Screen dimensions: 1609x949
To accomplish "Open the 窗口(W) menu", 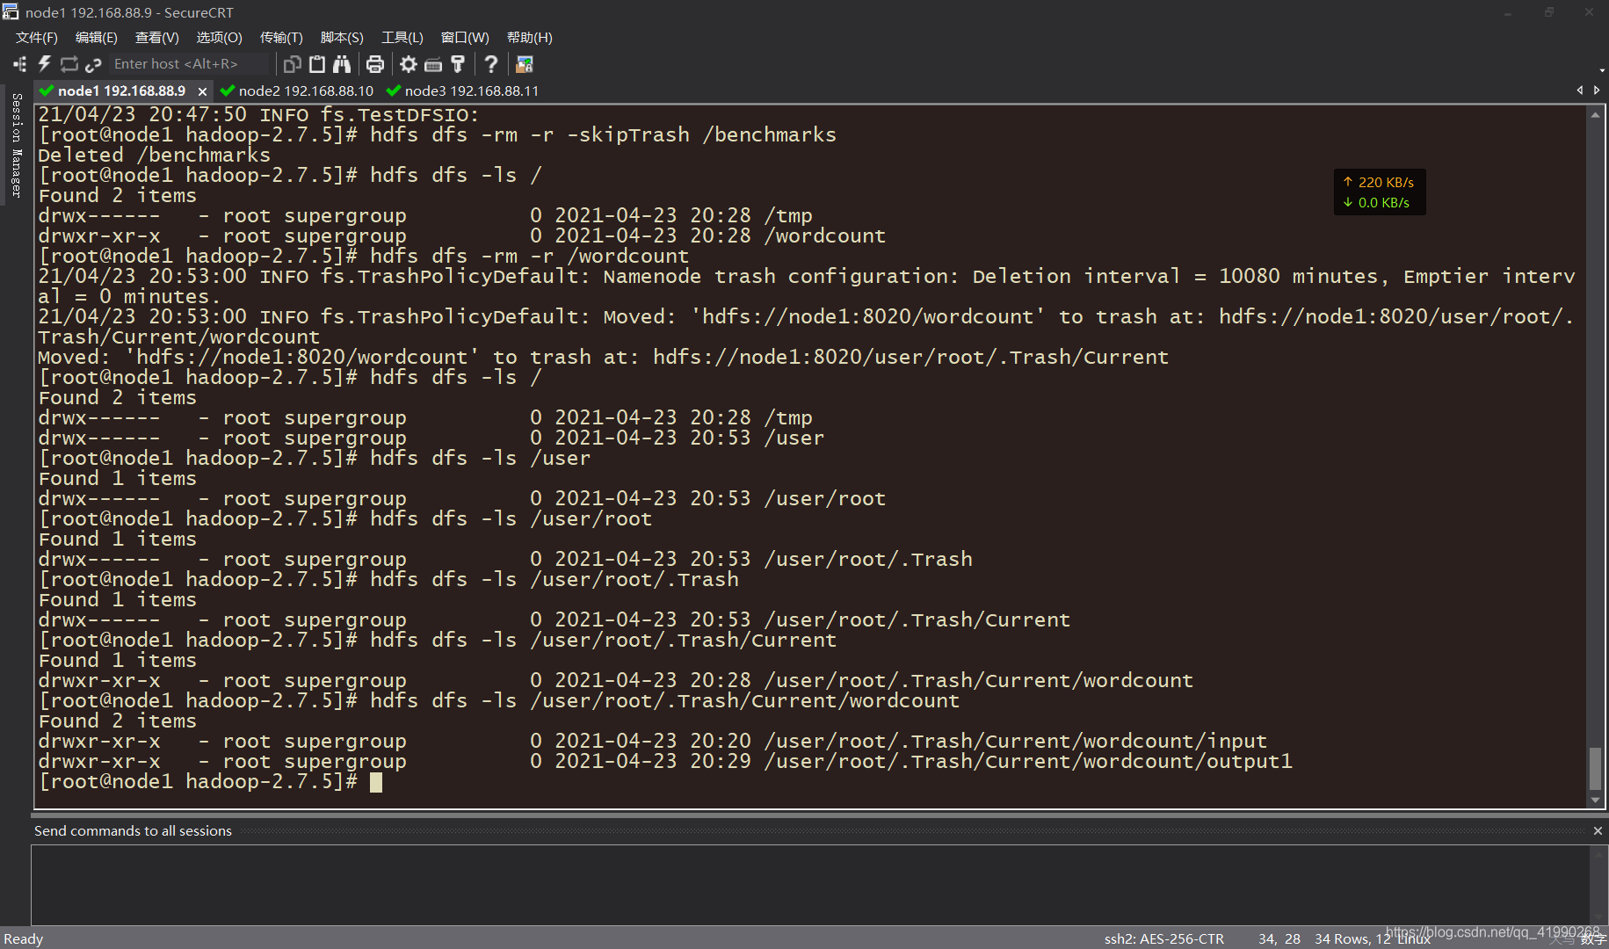I will (465, 38).
